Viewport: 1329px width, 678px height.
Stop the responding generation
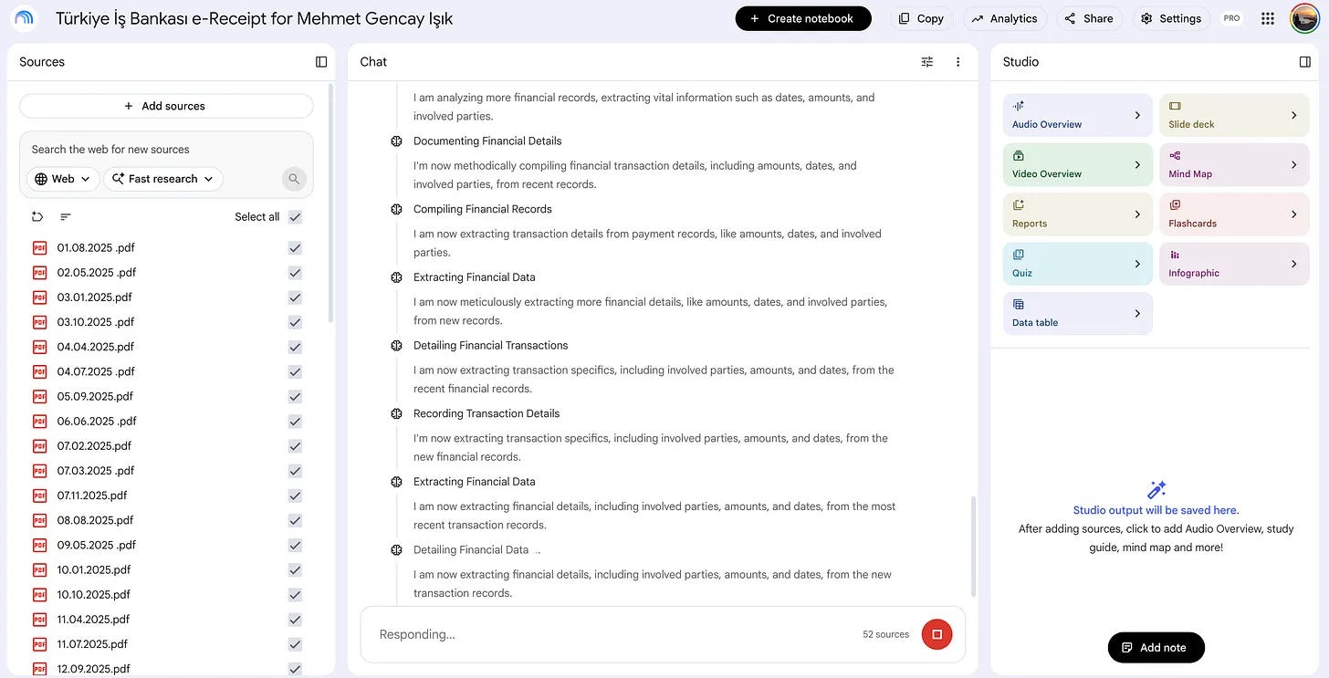pos(937,634)
